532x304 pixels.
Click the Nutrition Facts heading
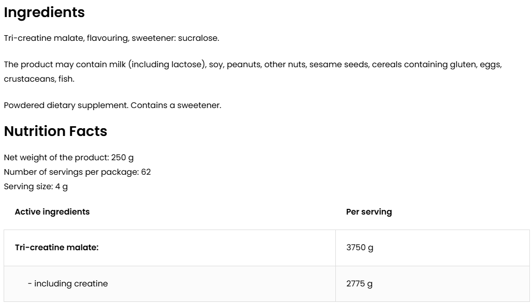(55, 131)
